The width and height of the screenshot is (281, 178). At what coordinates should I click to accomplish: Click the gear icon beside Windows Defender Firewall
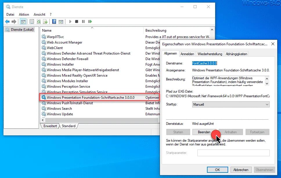coord(44,59)
